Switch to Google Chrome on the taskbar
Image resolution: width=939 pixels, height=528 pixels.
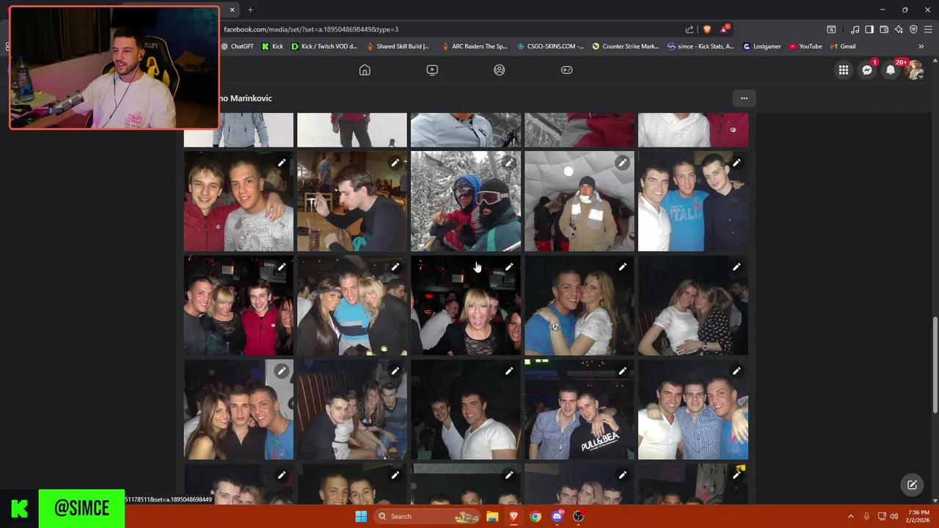tap(536, 516)
